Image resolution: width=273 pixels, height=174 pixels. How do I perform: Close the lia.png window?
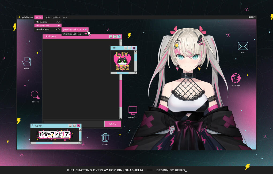(78, 126)
